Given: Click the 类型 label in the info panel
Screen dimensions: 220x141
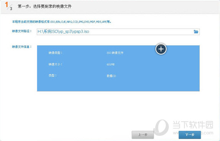Looking at the screenshot, I should click(x=52, y=75).
